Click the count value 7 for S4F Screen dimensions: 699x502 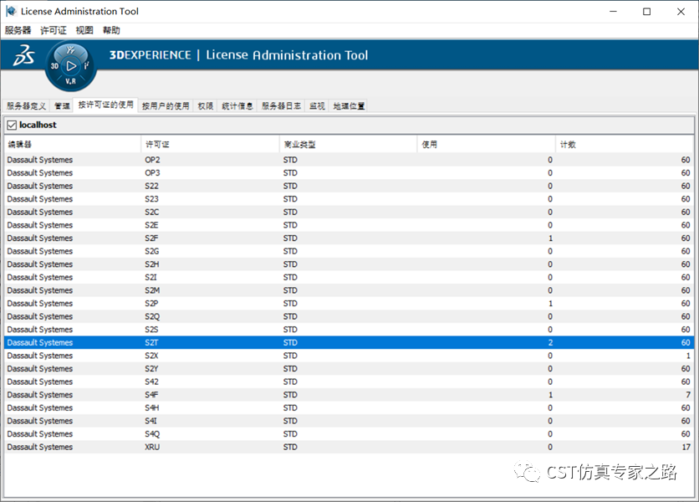688,395
